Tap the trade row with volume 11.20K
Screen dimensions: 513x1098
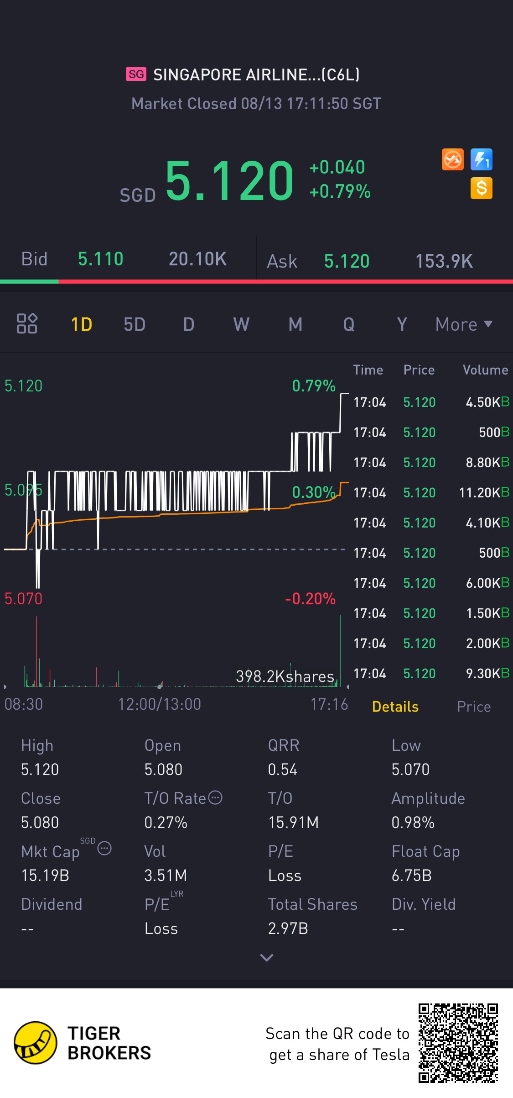point(431,492)
